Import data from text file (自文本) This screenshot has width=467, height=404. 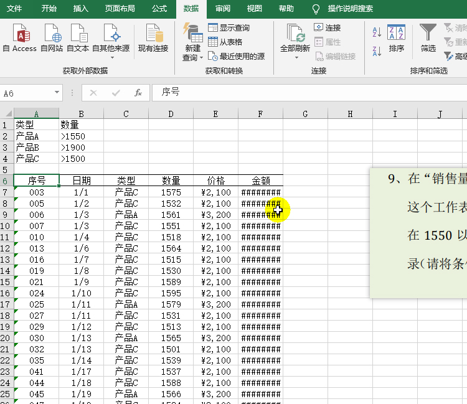[x=78, y=38]
